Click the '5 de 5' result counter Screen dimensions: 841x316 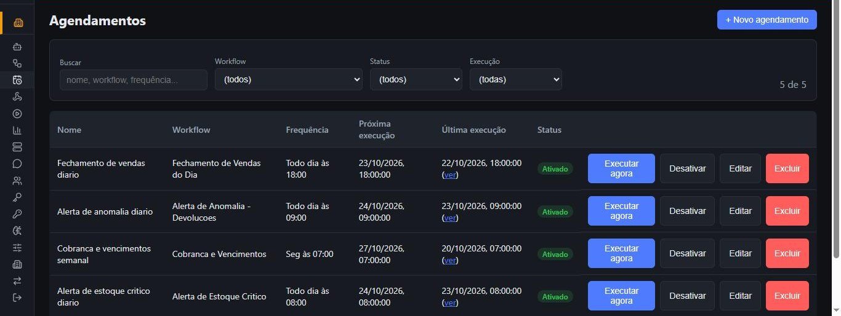click(x=793, y=85)
